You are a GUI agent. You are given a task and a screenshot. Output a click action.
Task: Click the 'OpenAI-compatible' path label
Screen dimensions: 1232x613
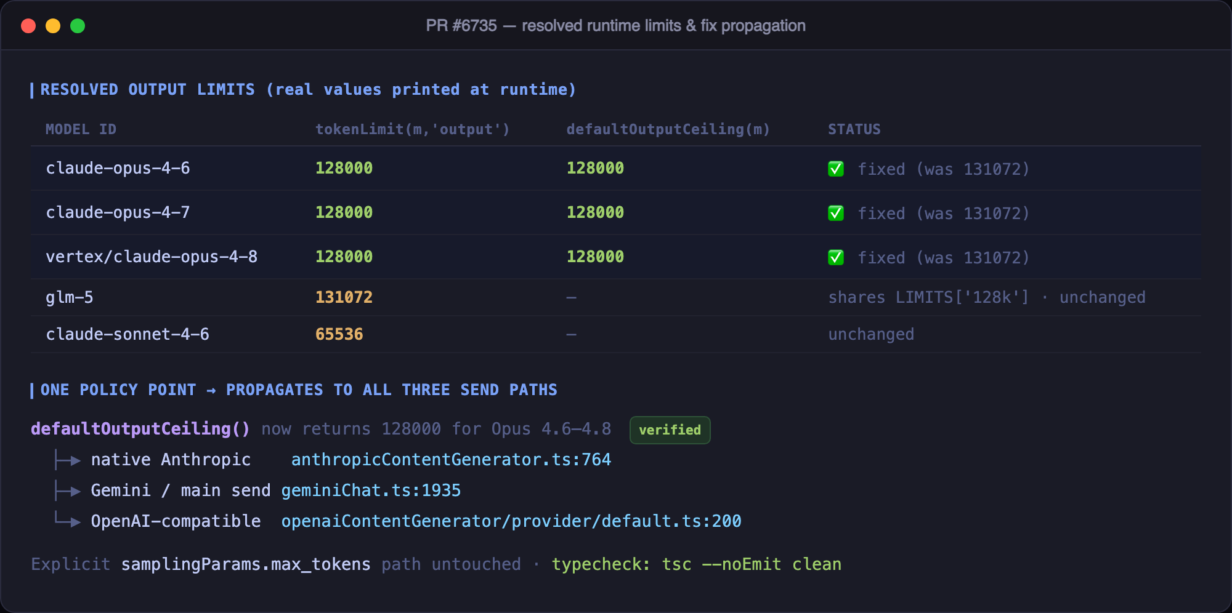[x=176, y=521]
